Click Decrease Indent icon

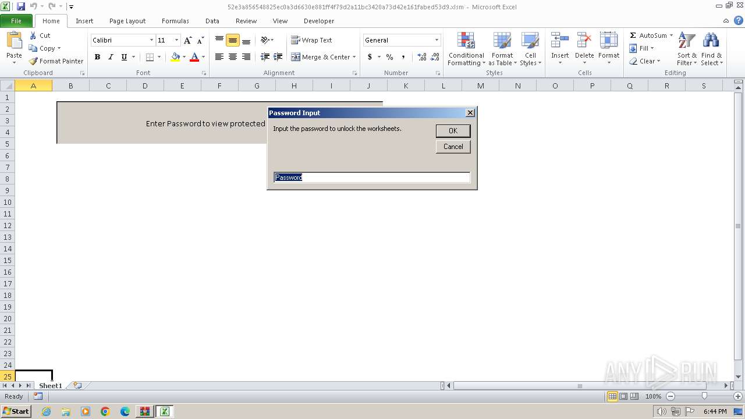tap(265, 57)
